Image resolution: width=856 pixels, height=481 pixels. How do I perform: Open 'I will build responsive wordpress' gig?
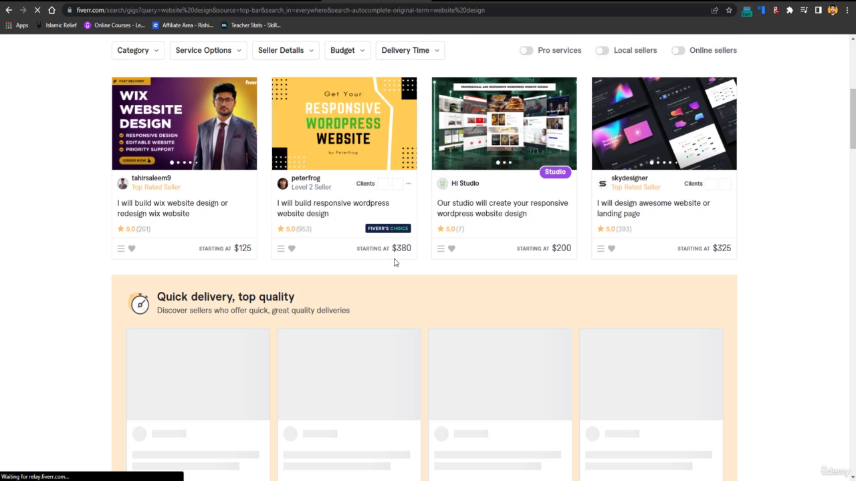333,208
